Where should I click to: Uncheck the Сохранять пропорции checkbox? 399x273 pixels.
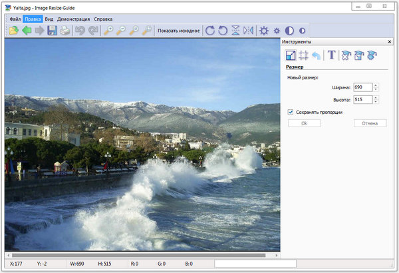(291, 112)
